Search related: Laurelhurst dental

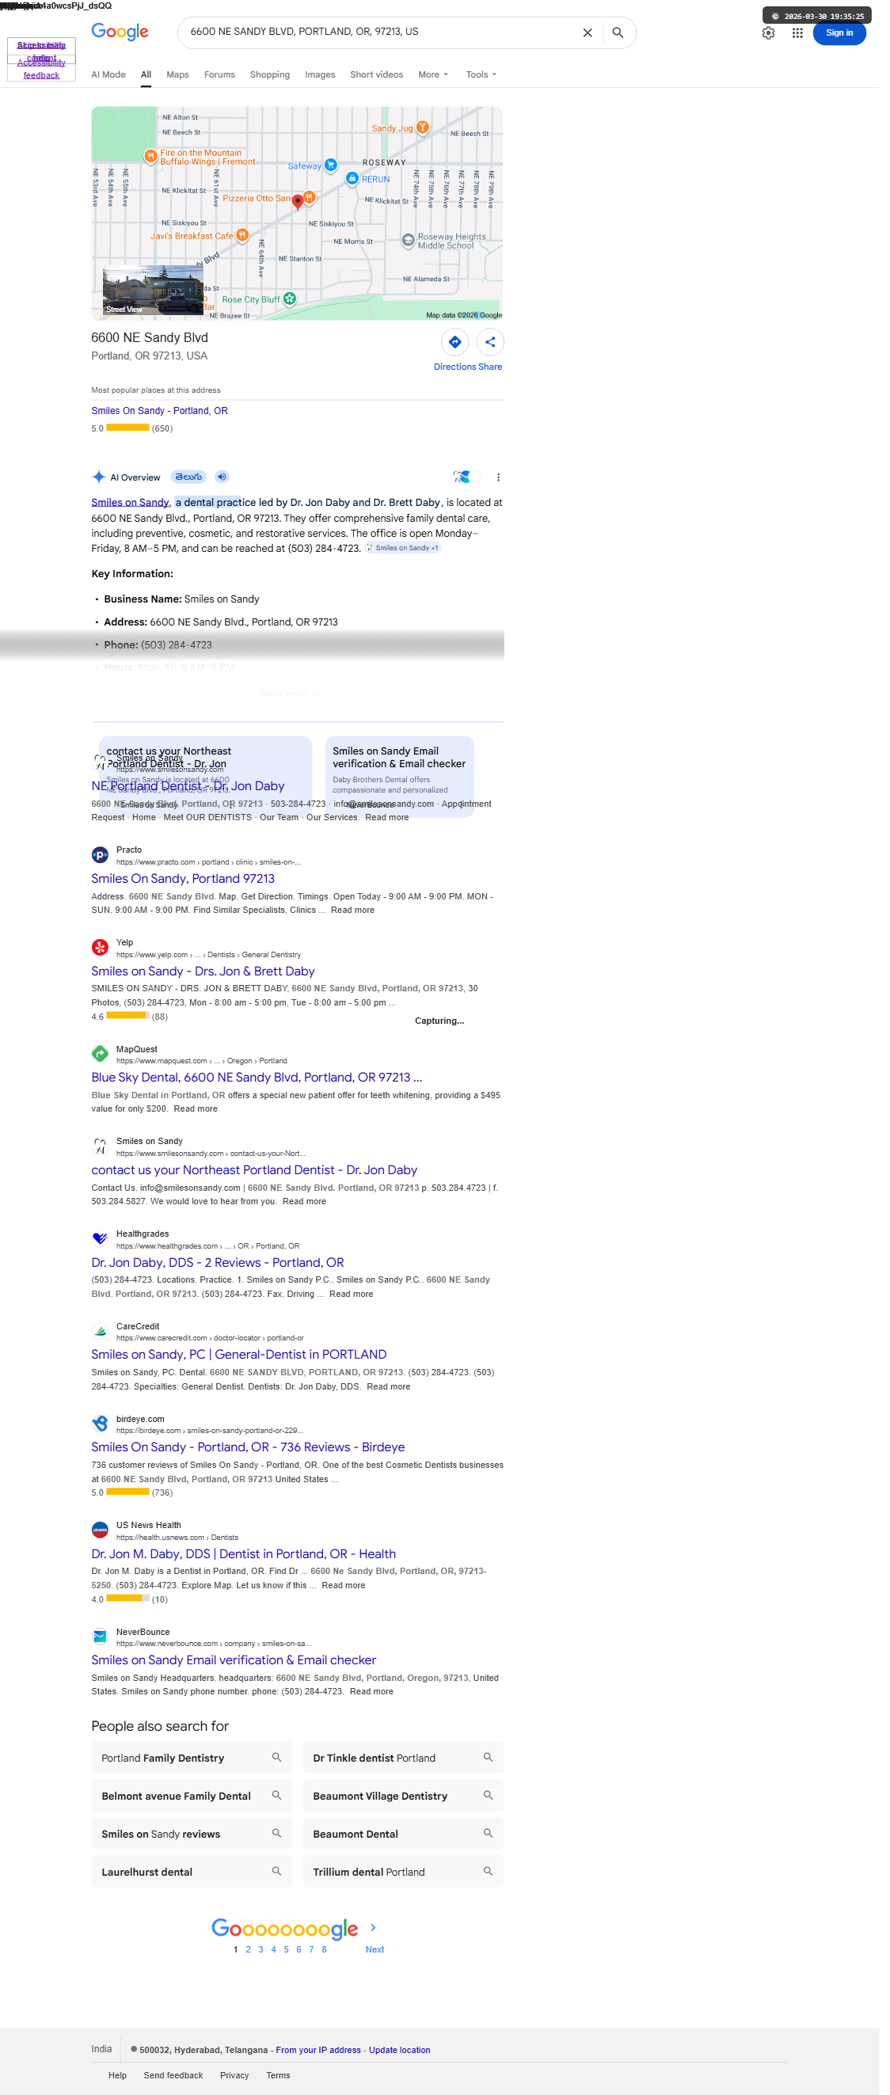190,1872
